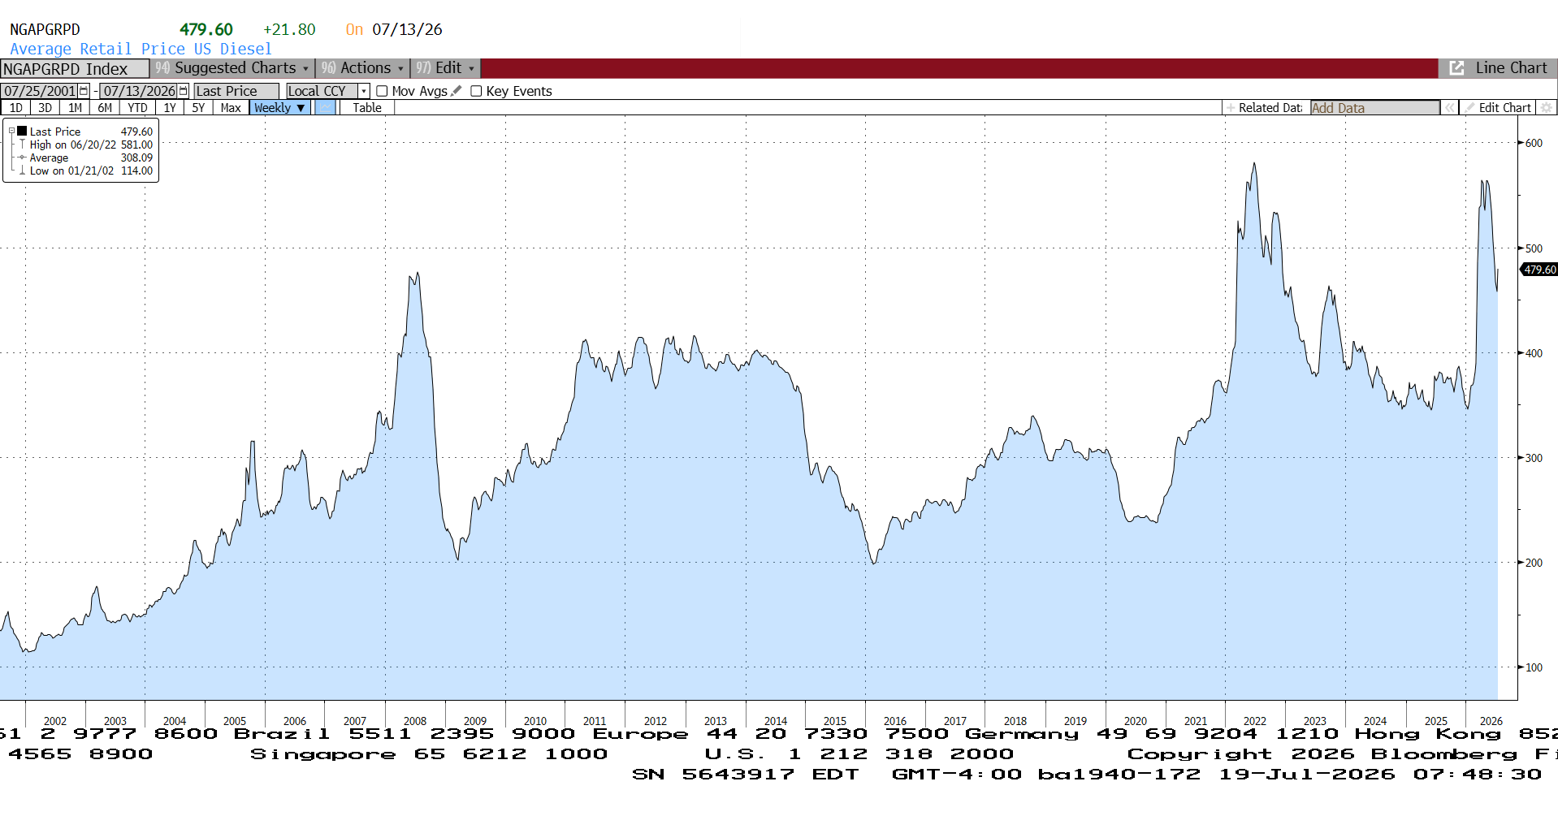Screen dimensions: 1558x816
Task: Open the Suggested Charts dropdown
Action: (x=233, y=68)
